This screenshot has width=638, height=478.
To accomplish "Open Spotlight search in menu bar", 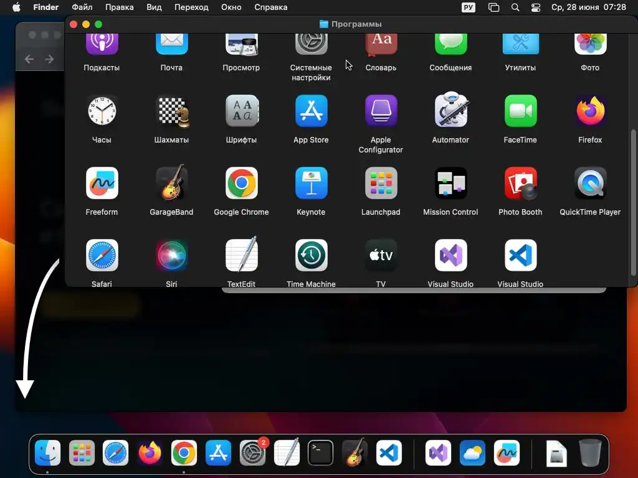I will [x=515, y=7].
